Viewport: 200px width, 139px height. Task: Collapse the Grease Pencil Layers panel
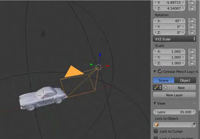(155, 72)
